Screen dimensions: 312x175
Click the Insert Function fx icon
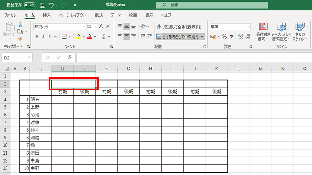pos(70,57)
